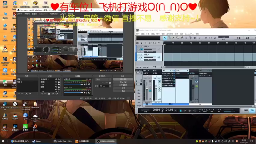This screenshot has height=144, width=256.
Task: Mute desktop audio speaker in OBS mixer
Action: pos(85,84)
